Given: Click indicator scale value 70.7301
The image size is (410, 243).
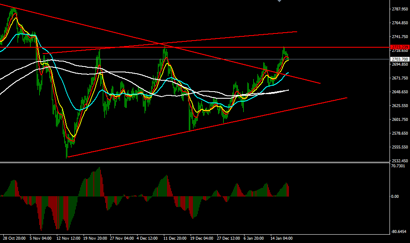Looking at the screenshot, I should click(398, 166).
